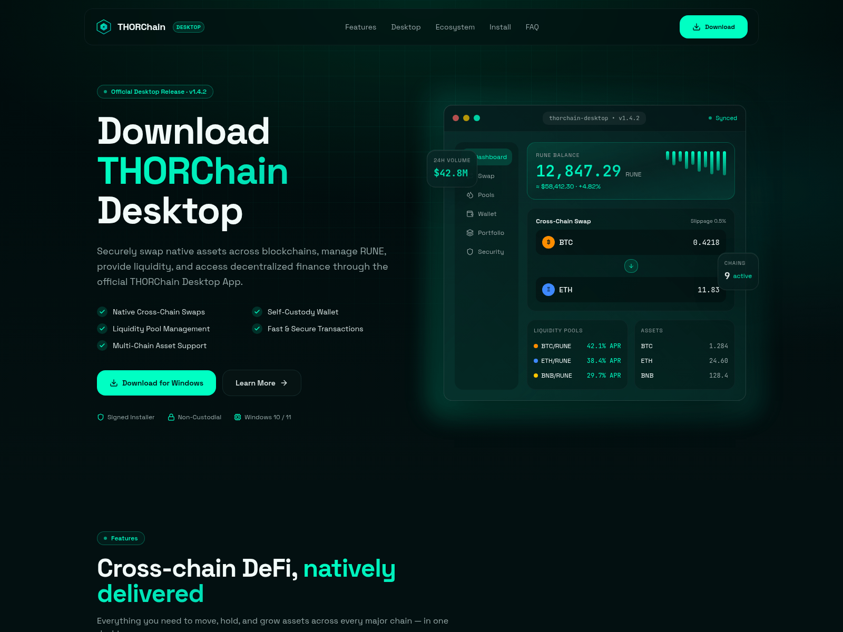Click the yellow dot of BNB/RUNE pool

(x=536, y=376)
